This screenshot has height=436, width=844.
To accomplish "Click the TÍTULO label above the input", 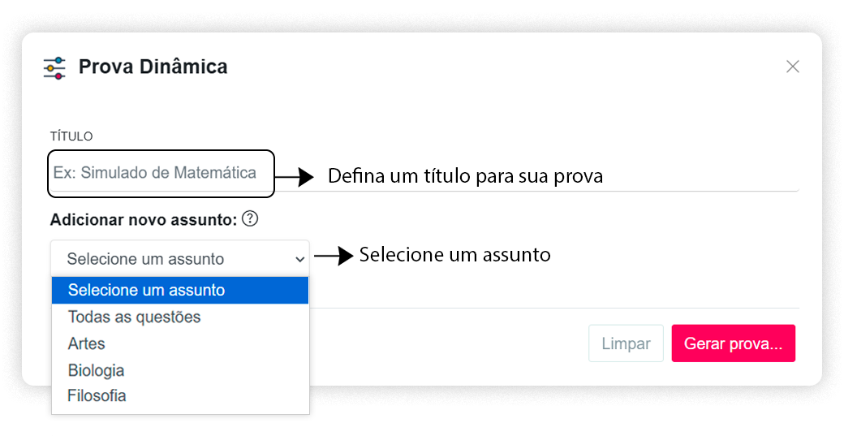I will pos(71,136).
